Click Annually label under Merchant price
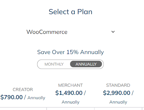 [x=71, y=102]
